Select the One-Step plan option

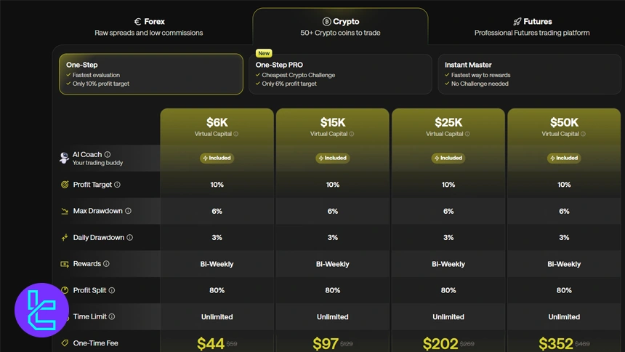click(151, 73)
